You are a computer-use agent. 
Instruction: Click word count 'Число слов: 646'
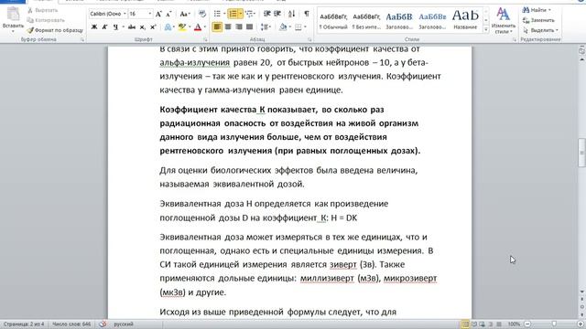pos(71,324)
